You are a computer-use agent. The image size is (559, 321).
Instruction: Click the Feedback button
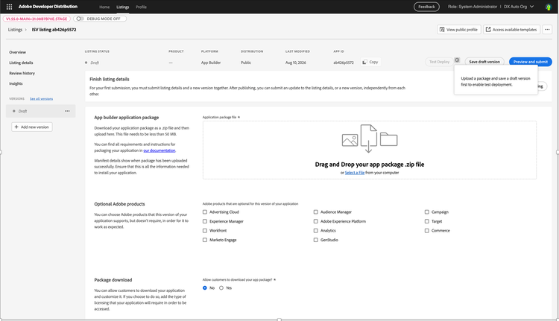coord(426,7)
